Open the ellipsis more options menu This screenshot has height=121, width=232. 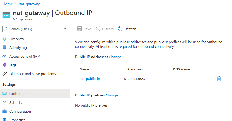tap(101, 13)
